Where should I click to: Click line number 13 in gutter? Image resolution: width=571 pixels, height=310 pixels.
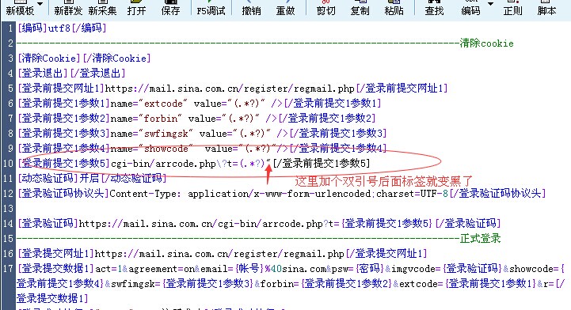[x=8, y=208]
